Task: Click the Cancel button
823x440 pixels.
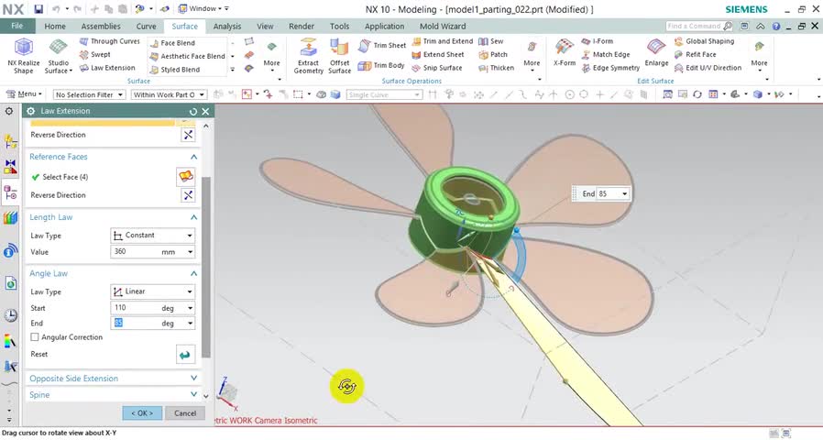Action: [x=184, y=413]
